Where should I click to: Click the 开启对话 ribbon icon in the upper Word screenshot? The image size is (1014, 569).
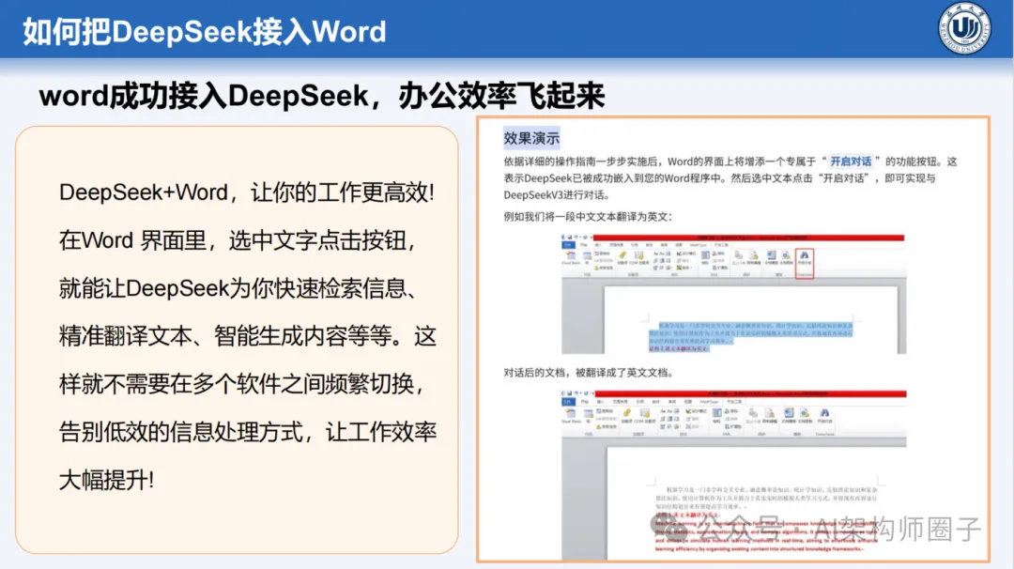coord(804,259)
